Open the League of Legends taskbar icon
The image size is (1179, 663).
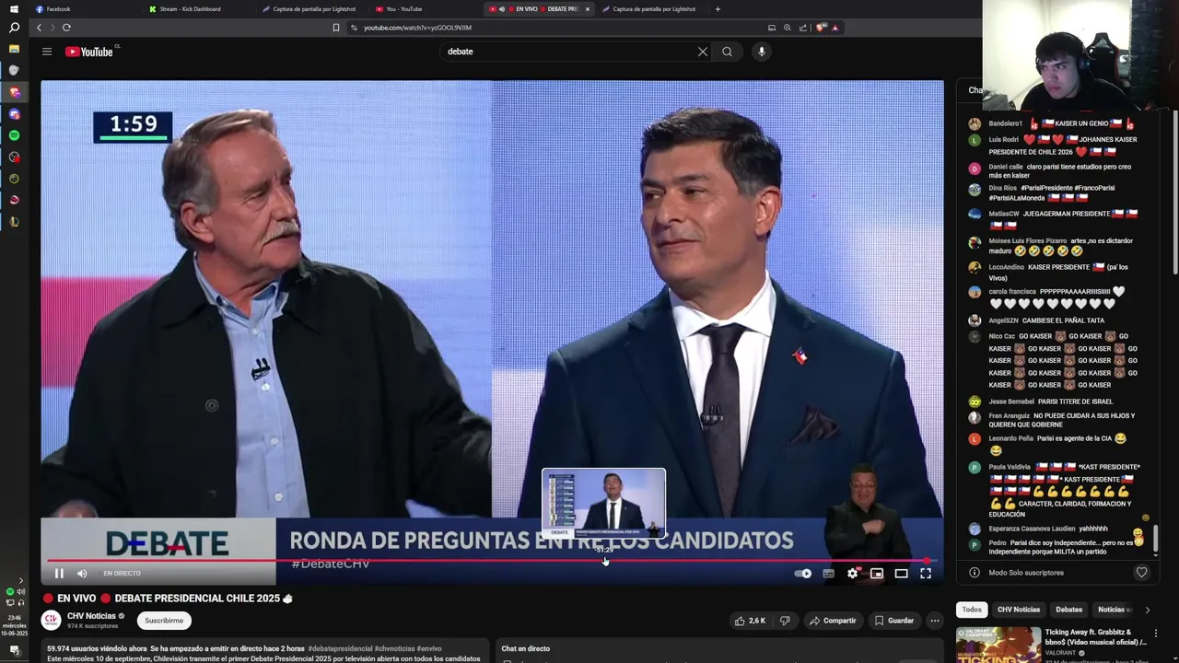point(14,222)
